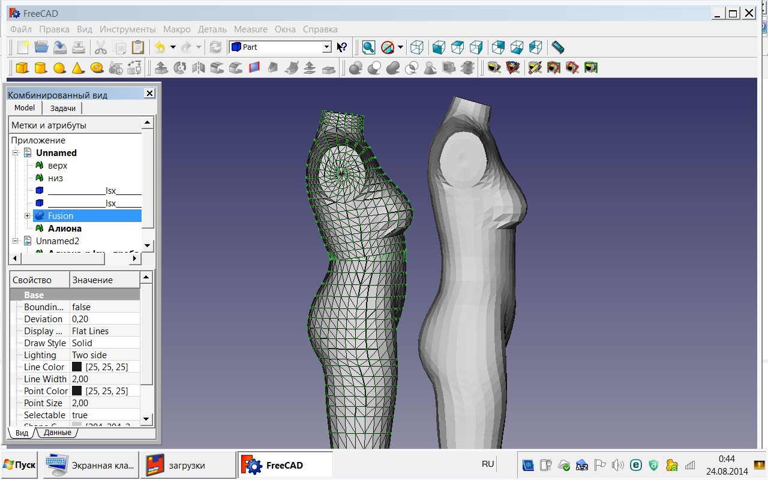Switch to the Задачи tab
The image size is (768, 480).
(x=63, y=108)
